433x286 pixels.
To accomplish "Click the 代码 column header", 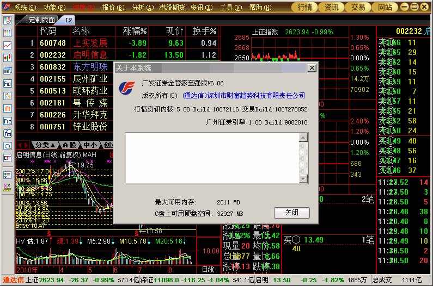I will [x=48, y=31].
